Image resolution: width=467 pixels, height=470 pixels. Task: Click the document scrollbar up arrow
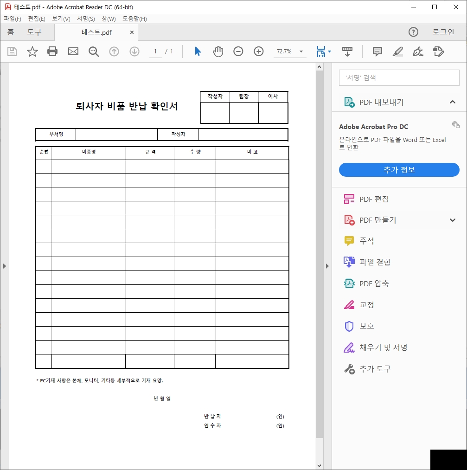click(320, 67)
